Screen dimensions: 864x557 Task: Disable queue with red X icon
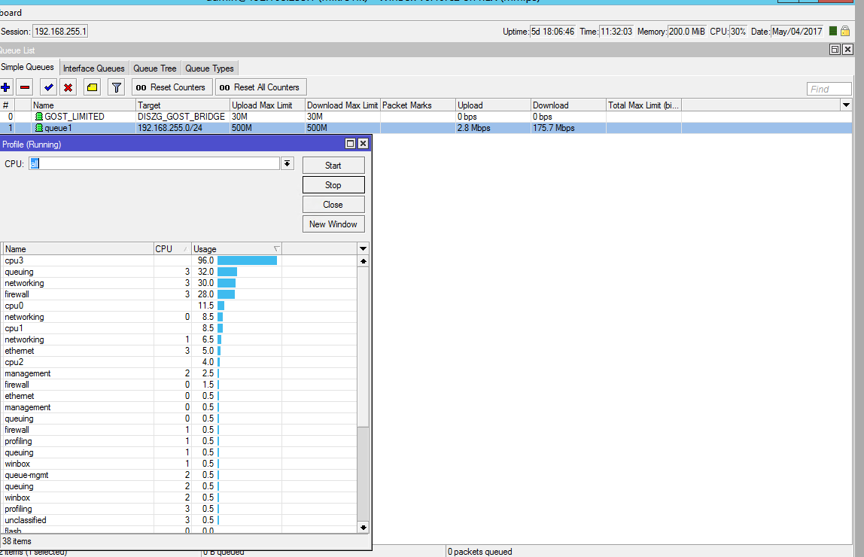(68, 87)
